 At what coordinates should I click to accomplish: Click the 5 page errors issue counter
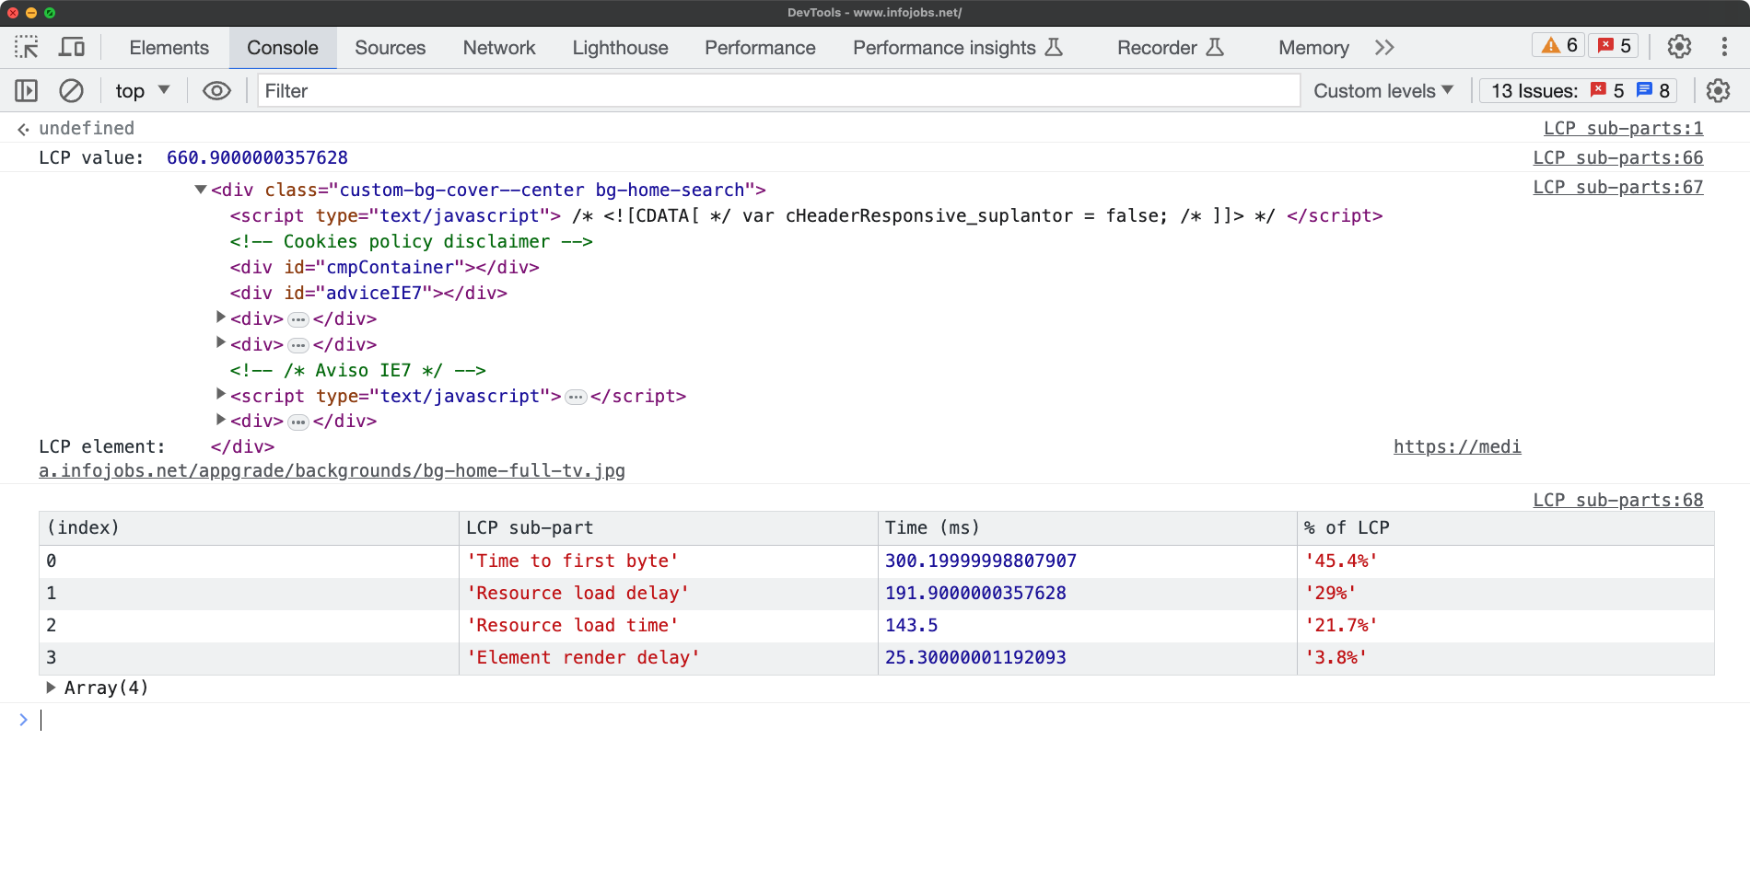pos(1607,90)
